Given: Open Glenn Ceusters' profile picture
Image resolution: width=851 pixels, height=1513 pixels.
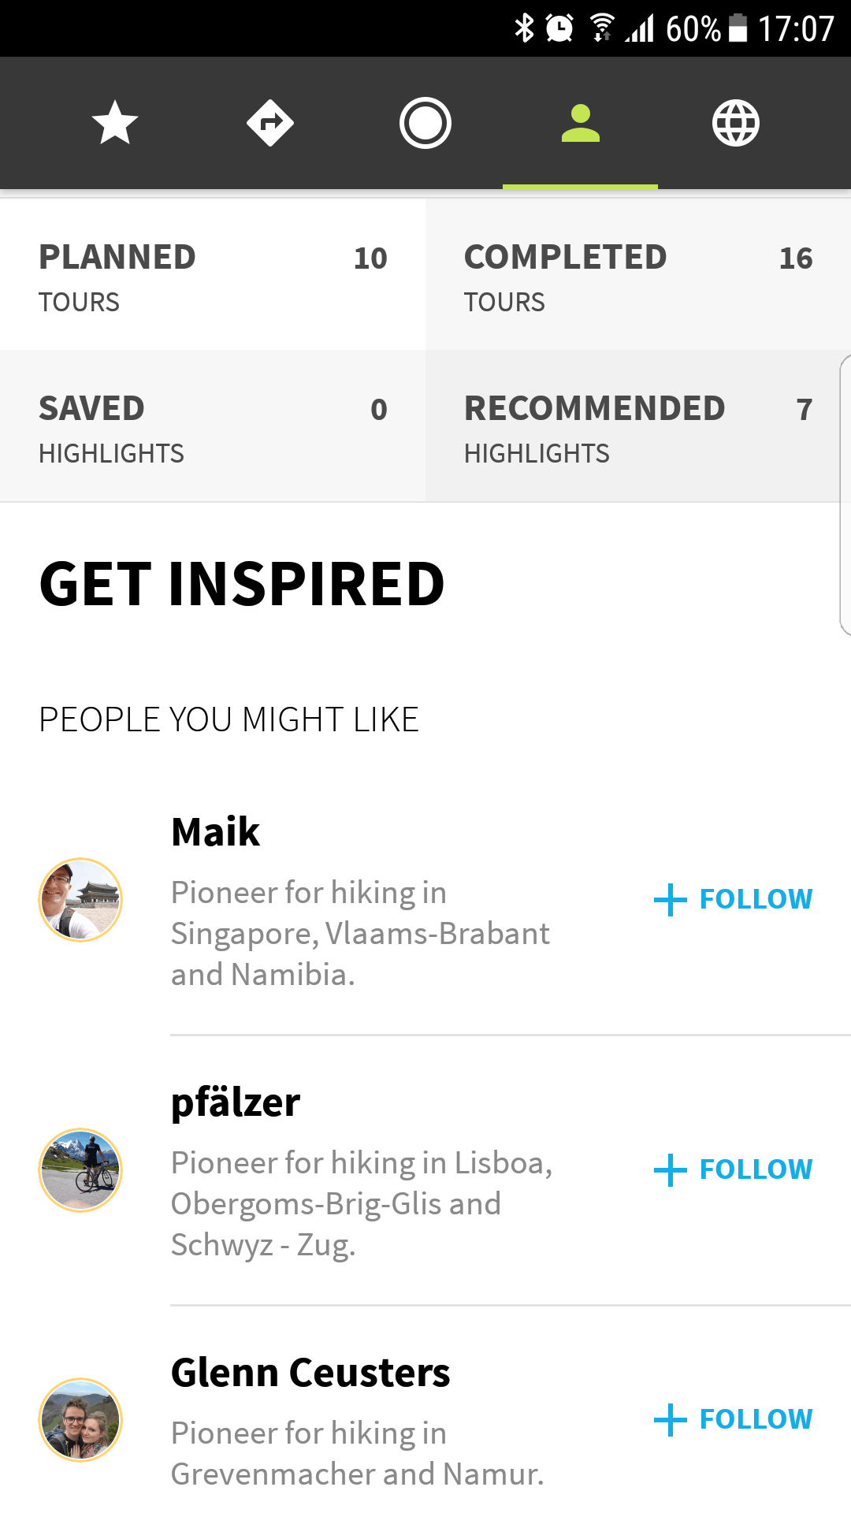Looking at the screenshot, I should point(80,1420).
